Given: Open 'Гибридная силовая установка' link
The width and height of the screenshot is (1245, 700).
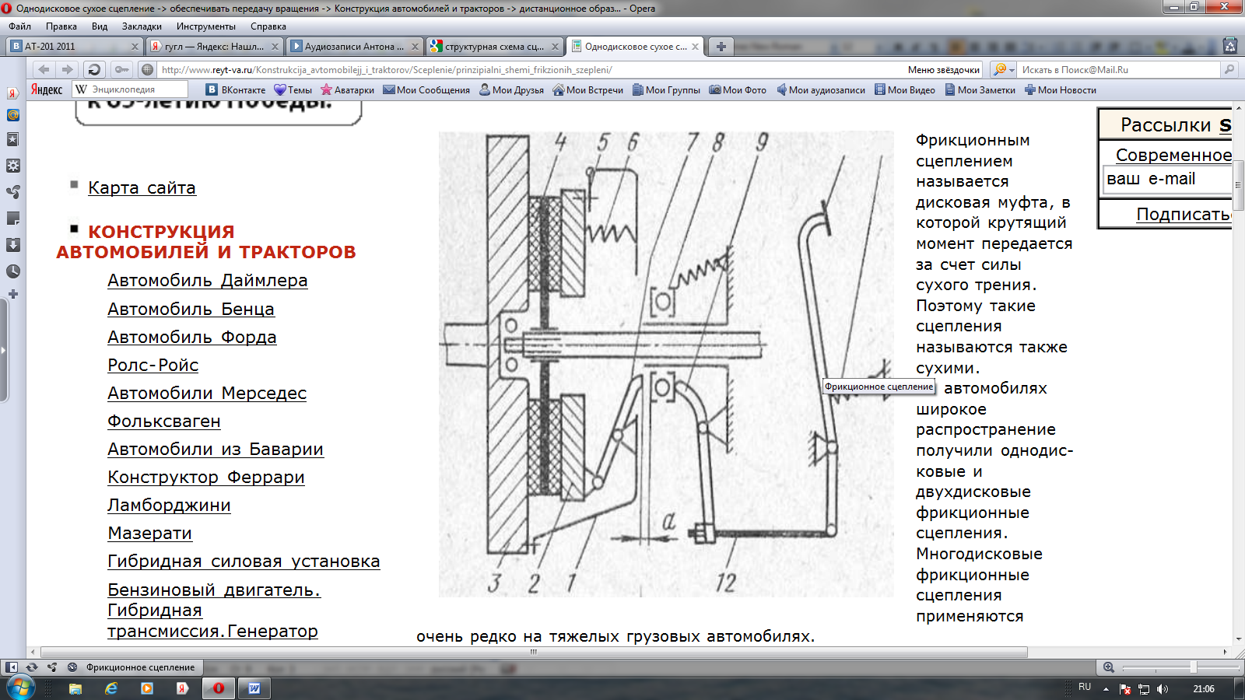Looking at the screenshot, I should [x=244, y=561].
